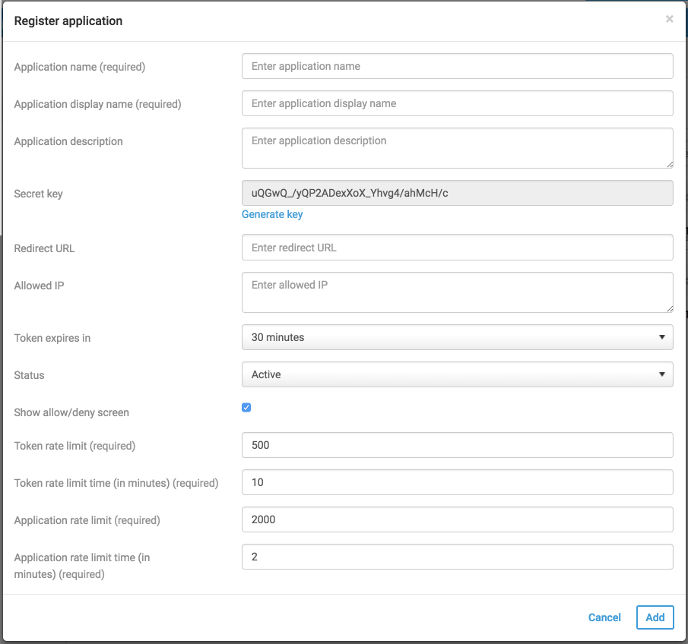Viewport: 688px width, 644px height.
Task: Click the Add button
Action: [x=655, y=617]
